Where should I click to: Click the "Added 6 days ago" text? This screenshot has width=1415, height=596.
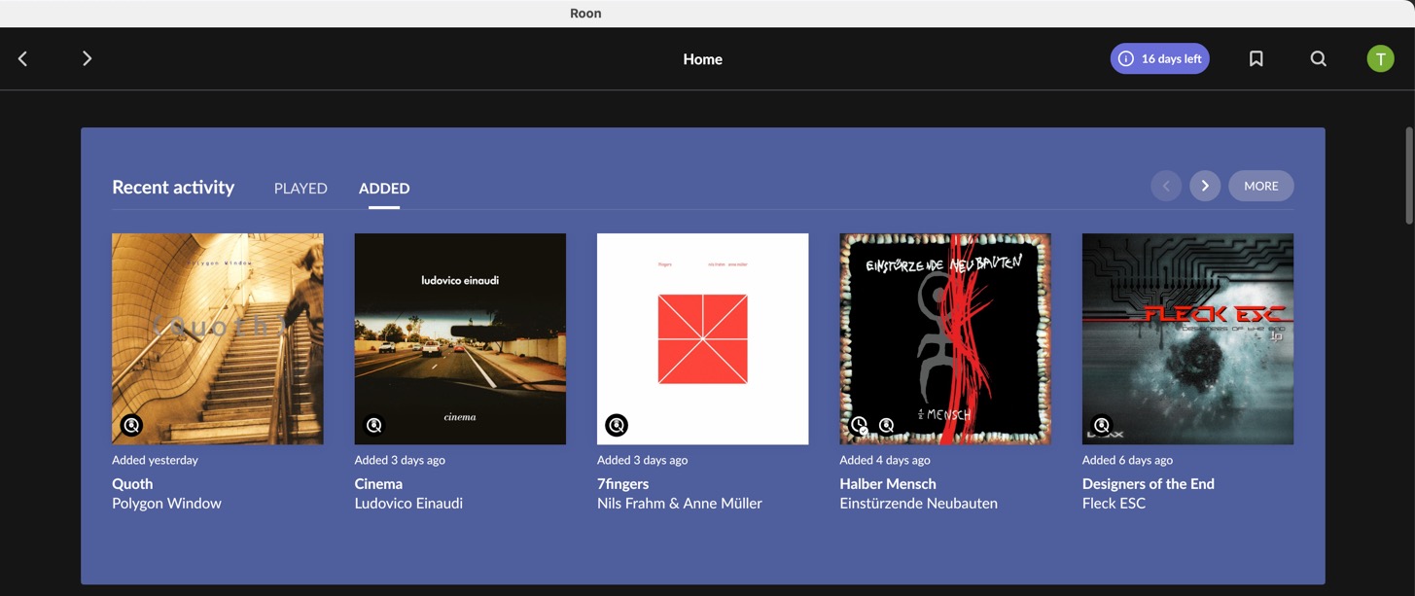[1127, 460]
